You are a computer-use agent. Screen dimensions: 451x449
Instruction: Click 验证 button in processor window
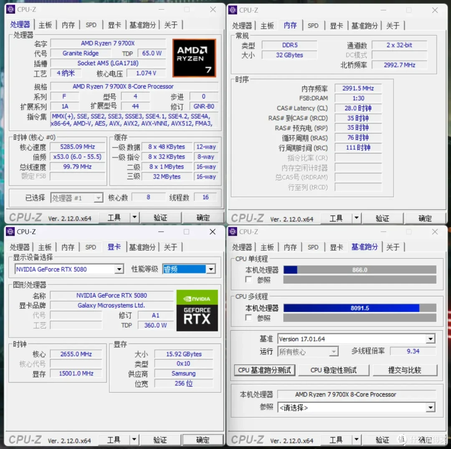(x=160, y=217)
